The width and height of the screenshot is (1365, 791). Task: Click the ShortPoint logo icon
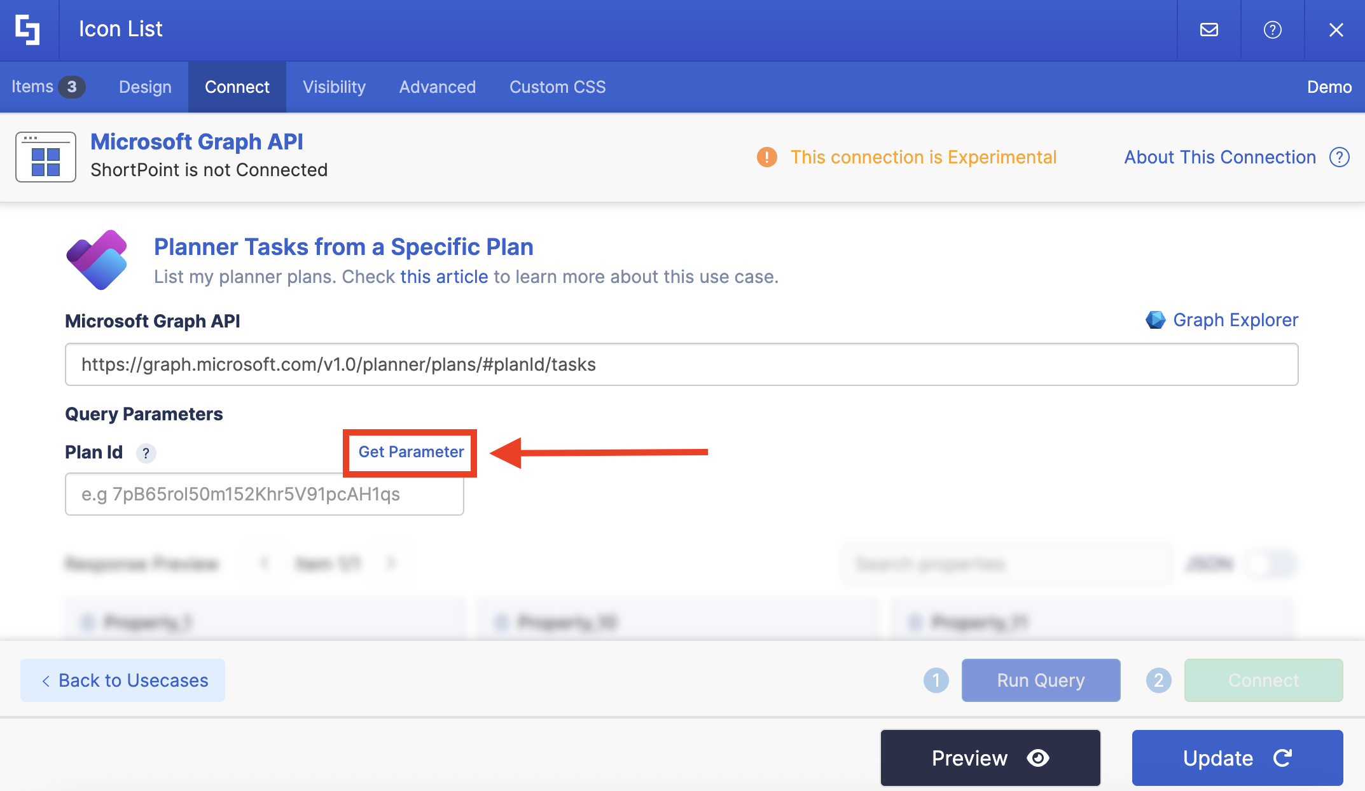click(x=28, y=29)
